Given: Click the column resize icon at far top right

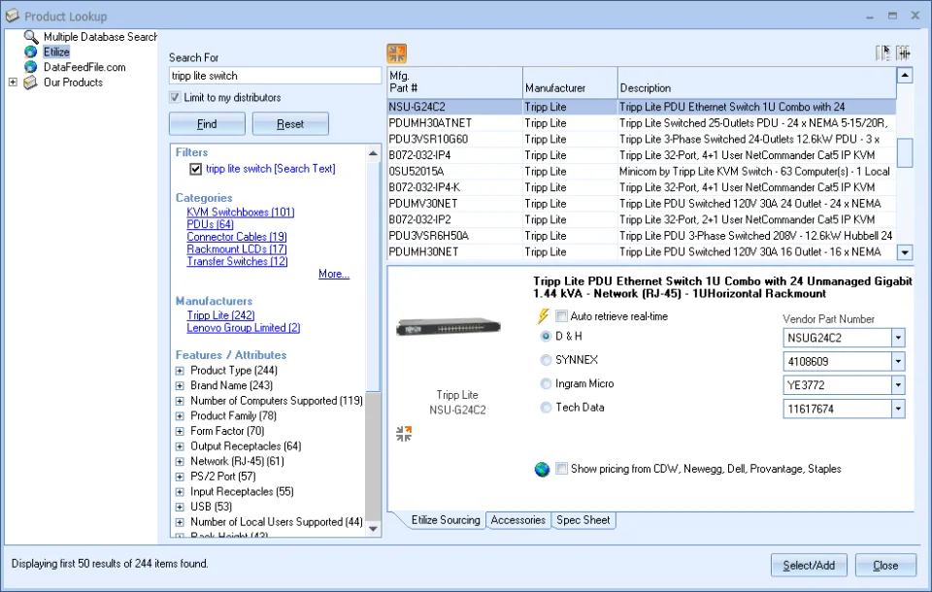Looking at the screenshot, I should [x=904, y=53].
